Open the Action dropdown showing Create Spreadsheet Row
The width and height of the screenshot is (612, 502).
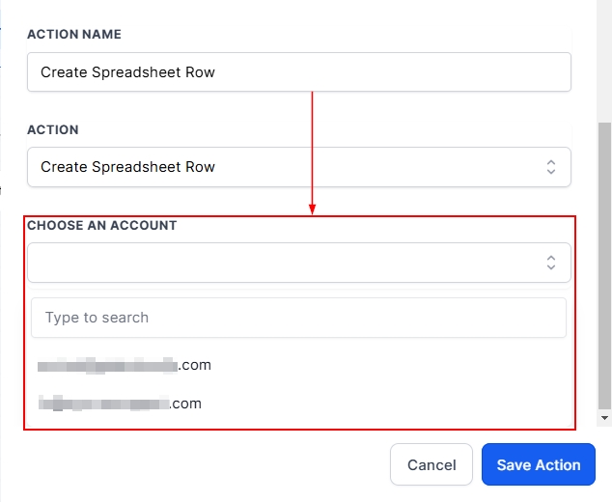[290, 167]
